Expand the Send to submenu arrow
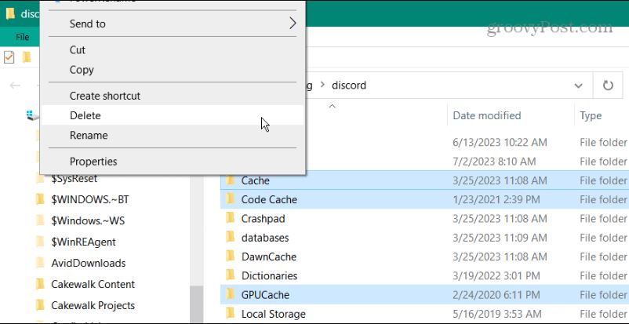 pyautogui.click(x=293, y=24)
